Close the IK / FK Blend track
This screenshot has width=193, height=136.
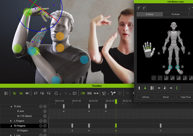[45, 116]
